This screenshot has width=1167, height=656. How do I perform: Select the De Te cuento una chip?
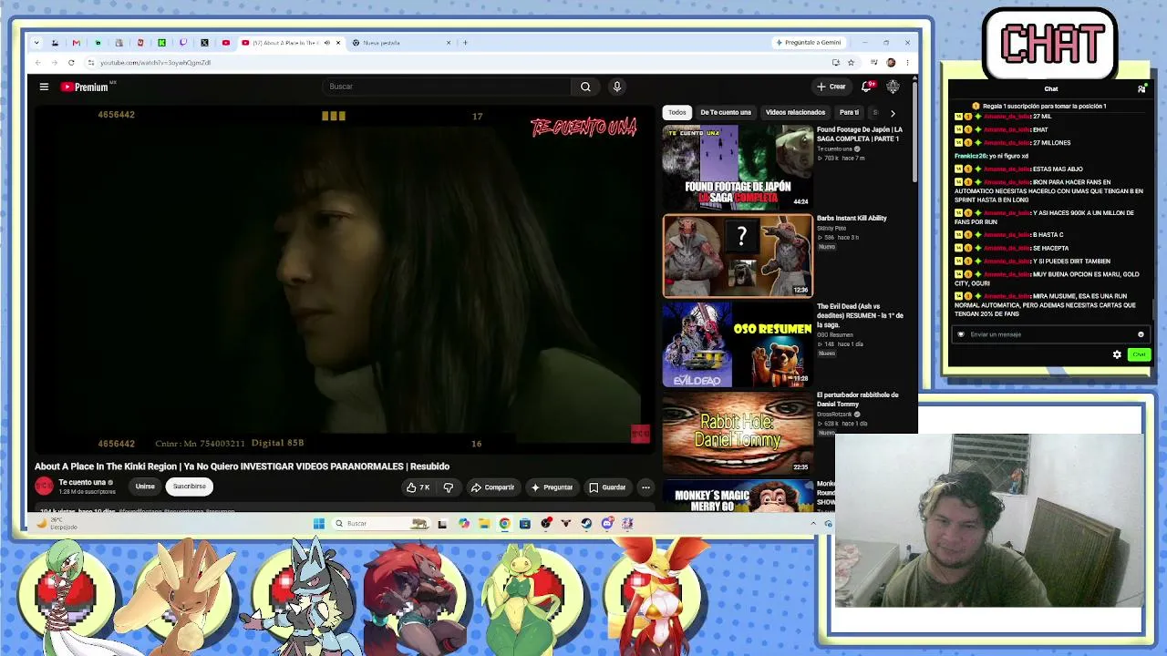[726, 113]
